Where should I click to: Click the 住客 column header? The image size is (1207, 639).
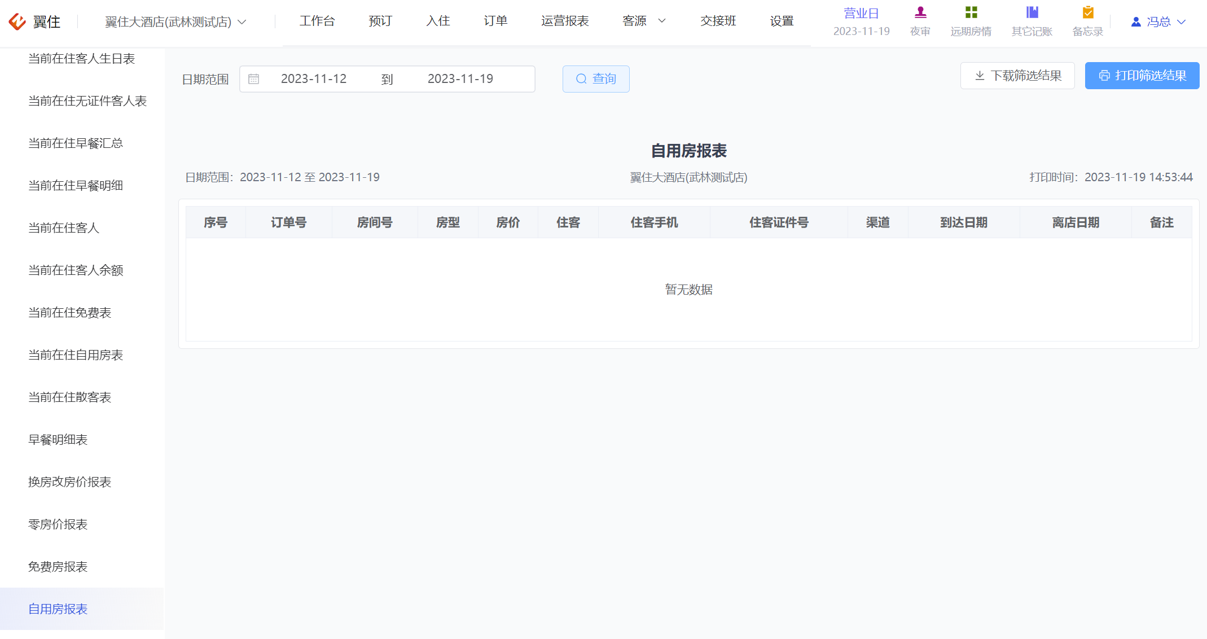[568, 222]
